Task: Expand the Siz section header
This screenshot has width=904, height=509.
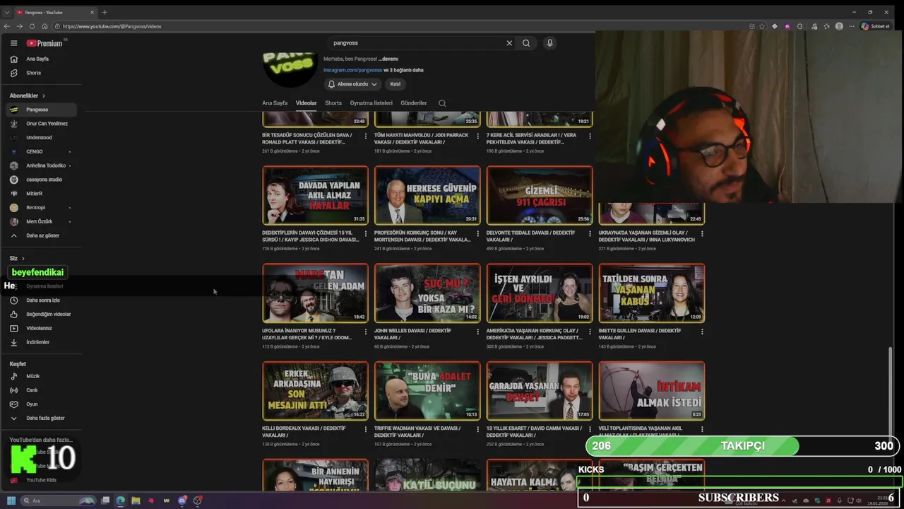Action: (17, 259)
